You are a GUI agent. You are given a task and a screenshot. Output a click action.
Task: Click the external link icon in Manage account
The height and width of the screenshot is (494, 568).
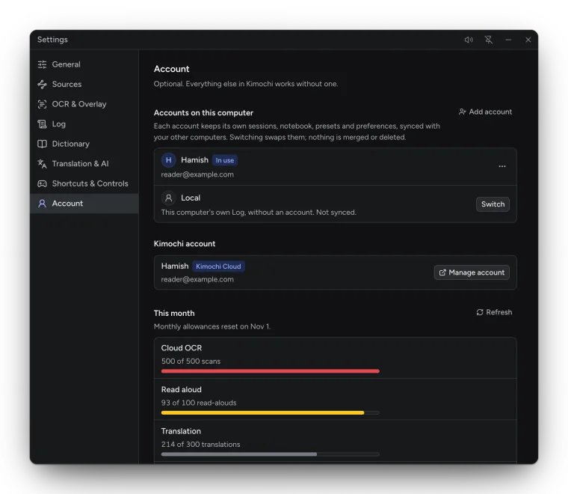pyautogui.click(x=442, y=272)
